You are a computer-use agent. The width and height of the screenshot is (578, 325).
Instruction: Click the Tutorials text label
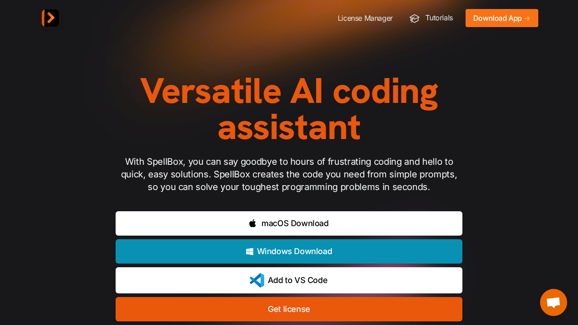coord(438,18)
